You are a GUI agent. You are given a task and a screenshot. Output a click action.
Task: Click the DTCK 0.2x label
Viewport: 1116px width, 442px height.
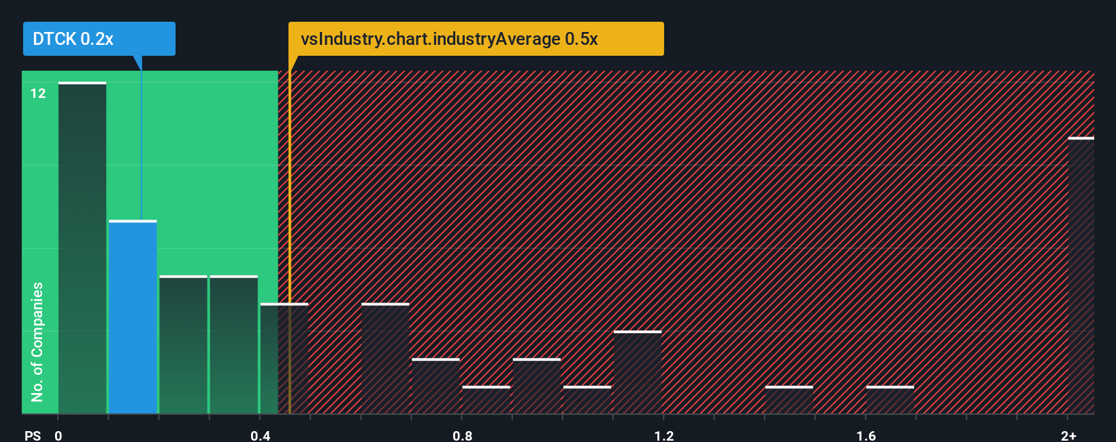99,39
